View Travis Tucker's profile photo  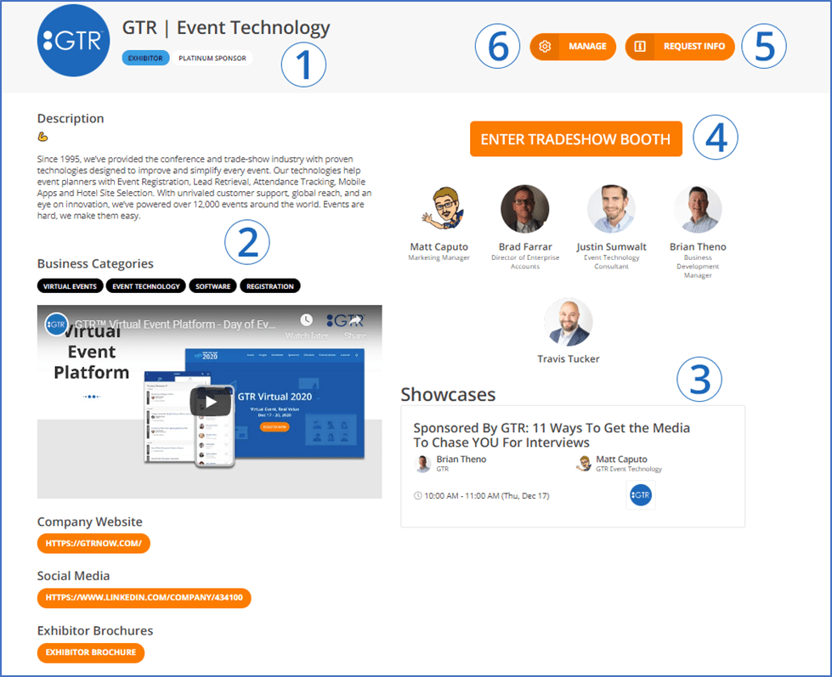(568, 322)
